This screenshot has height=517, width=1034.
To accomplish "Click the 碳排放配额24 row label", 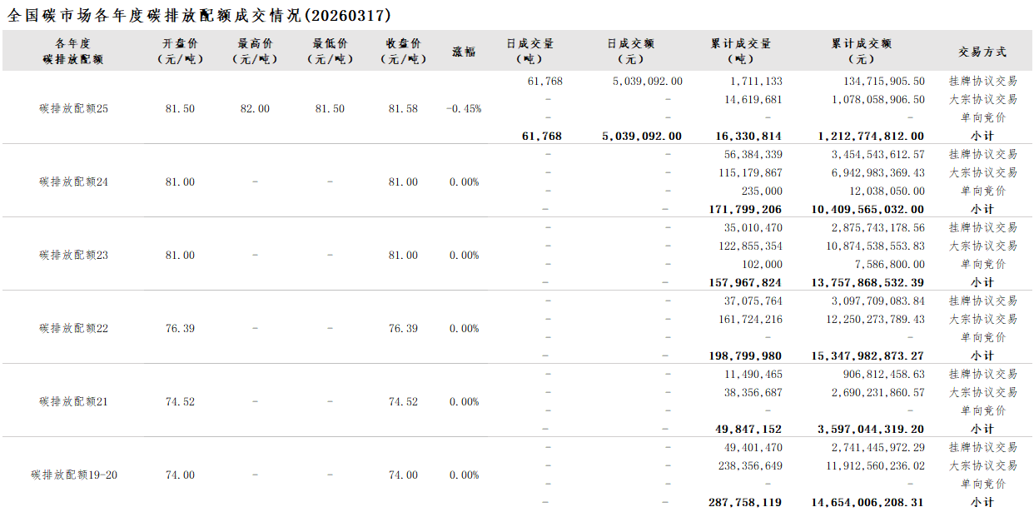I will click(73, 182).
